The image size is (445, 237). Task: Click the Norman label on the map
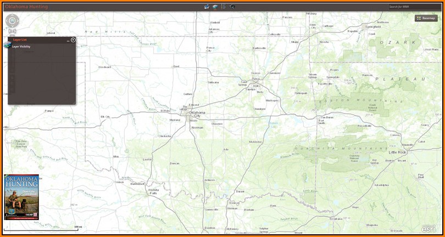pos(198,128)
